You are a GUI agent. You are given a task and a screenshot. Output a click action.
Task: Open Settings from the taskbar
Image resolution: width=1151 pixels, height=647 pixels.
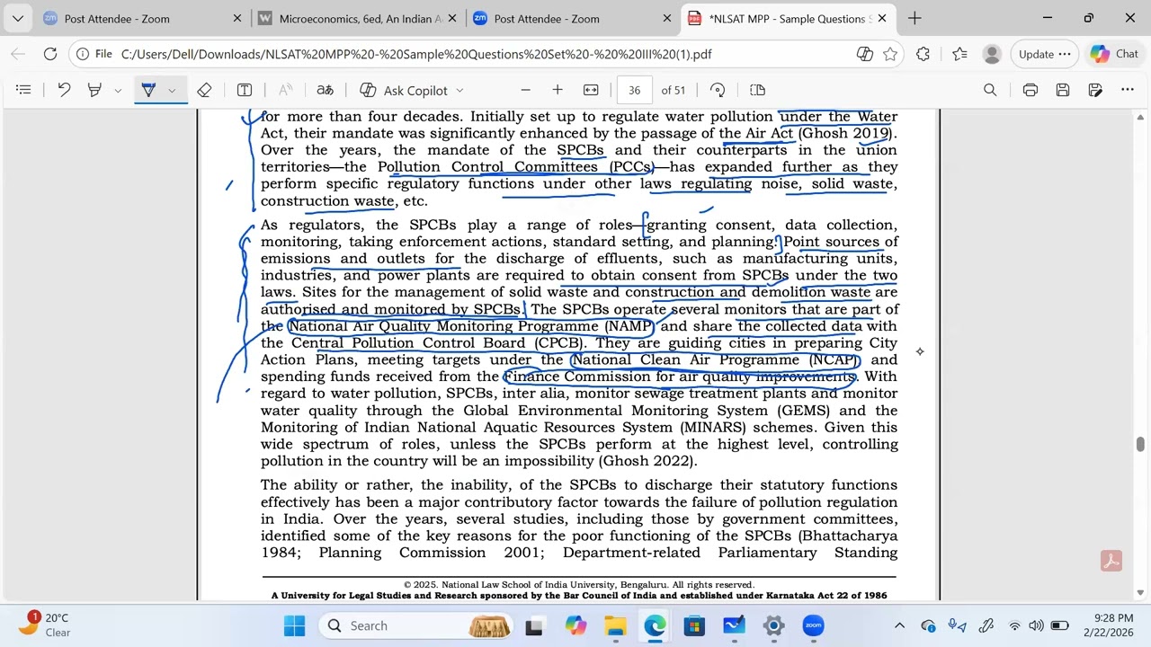(773, 625)
